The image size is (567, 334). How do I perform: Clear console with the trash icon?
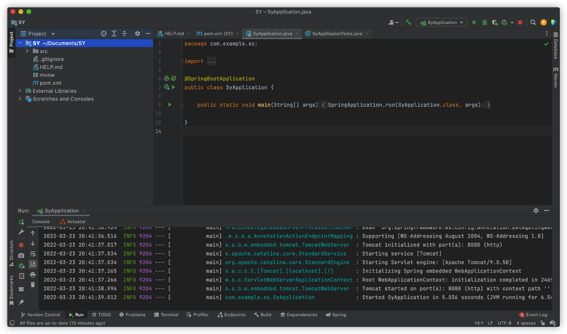pos(33,285)
